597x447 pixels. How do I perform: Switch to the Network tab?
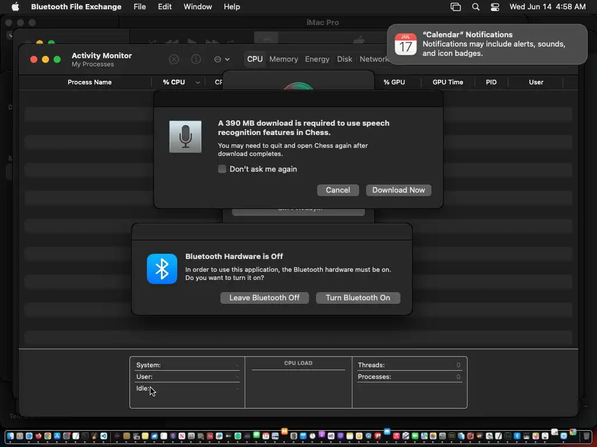pyautogui.click(x=374, y=59)
